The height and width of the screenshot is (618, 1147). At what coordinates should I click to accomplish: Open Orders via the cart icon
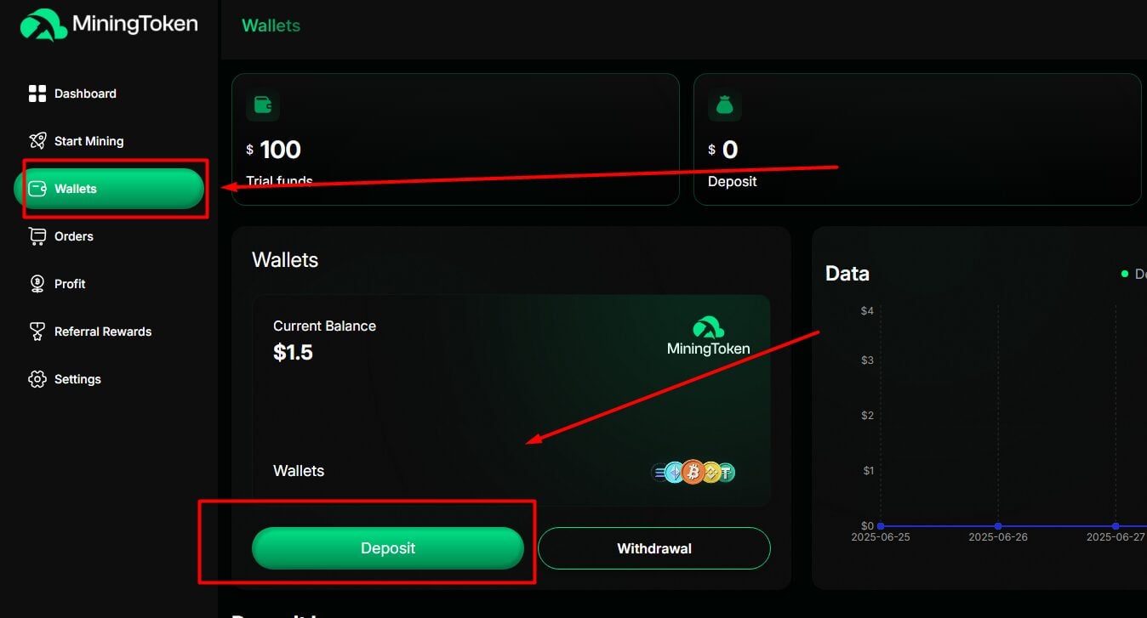pos(37,235)
